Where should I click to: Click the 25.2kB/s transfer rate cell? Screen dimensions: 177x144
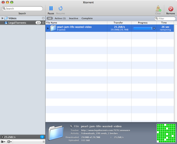coord(120,28)
